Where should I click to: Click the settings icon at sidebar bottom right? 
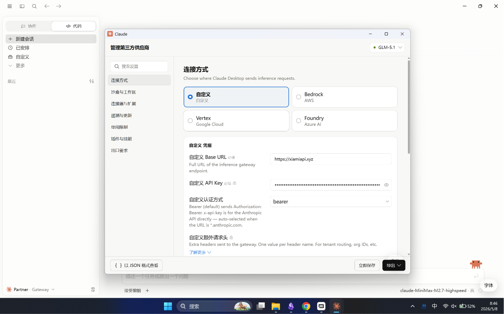click(93, 290)
